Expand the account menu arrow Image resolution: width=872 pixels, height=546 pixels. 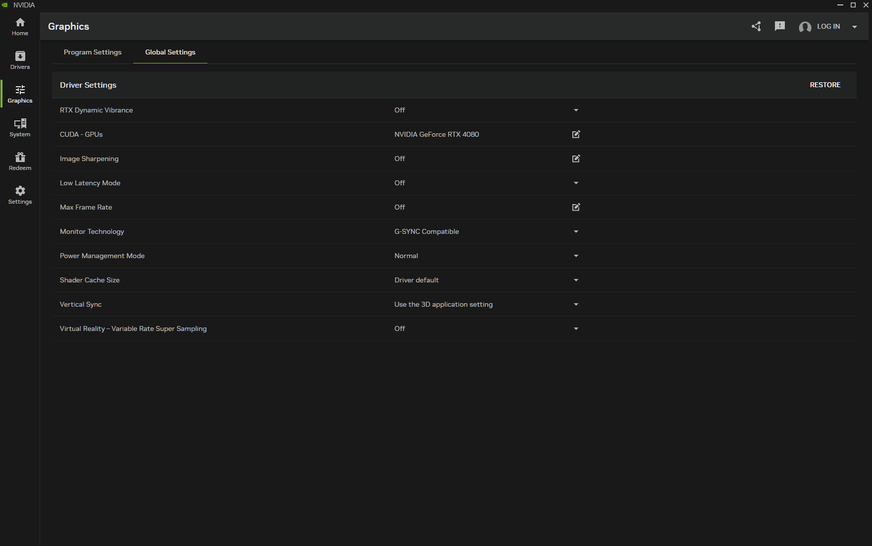(x=855, y=27)
